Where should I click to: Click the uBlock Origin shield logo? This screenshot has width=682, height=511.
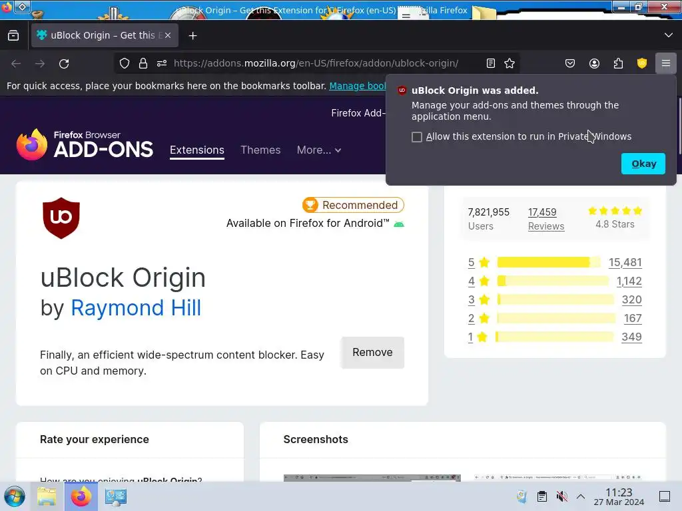61,218
